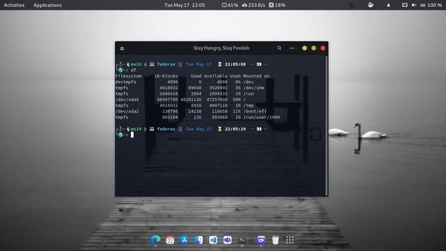Click the coffee cup caffeine tray icon
Image resolution: width=446 pixels, height=251 pixels.
point(370,5)
